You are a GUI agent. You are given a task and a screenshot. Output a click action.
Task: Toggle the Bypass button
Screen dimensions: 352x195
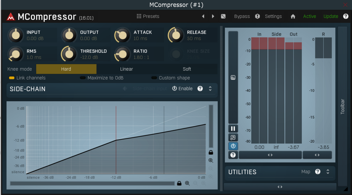242,16
